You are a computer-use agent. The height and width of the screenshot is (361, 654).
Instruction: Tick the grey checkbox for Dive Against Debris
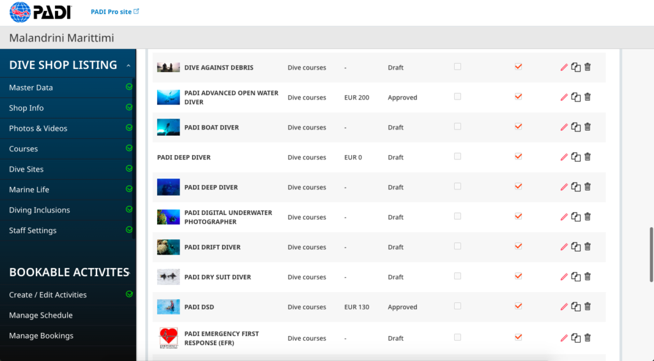(x=457, y=66)
